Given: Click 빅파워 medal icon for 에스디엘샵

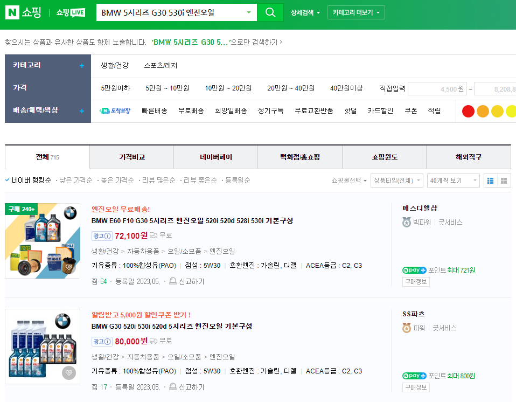Looking at the screenshot, I should (407, 222).
